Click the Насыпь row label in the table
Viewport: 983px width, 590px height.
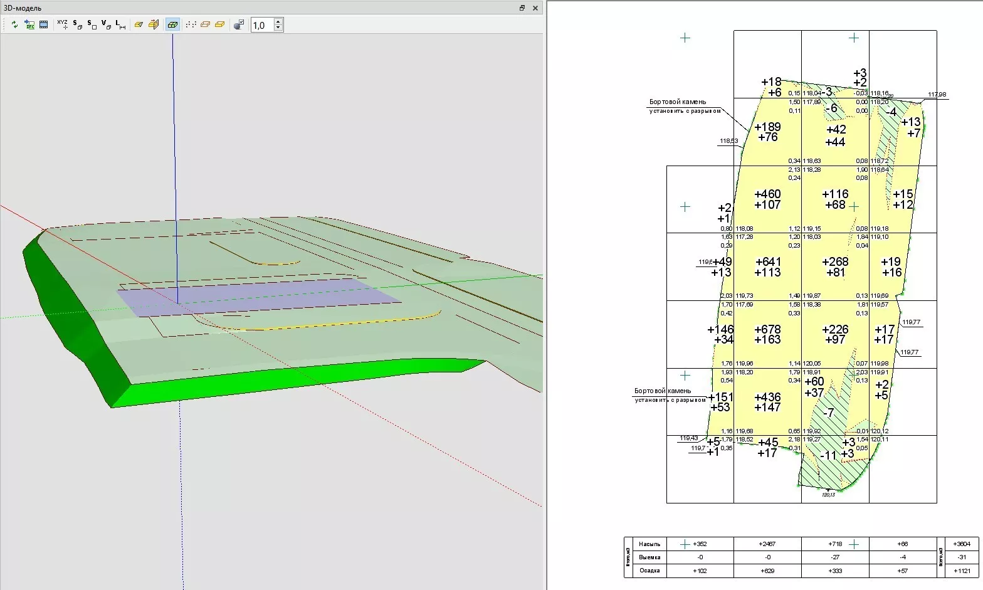(x=649, y=544)
